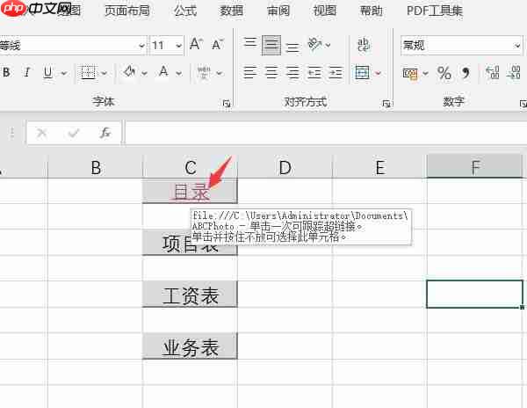Toggle Italic formatting

coord(27,72)
